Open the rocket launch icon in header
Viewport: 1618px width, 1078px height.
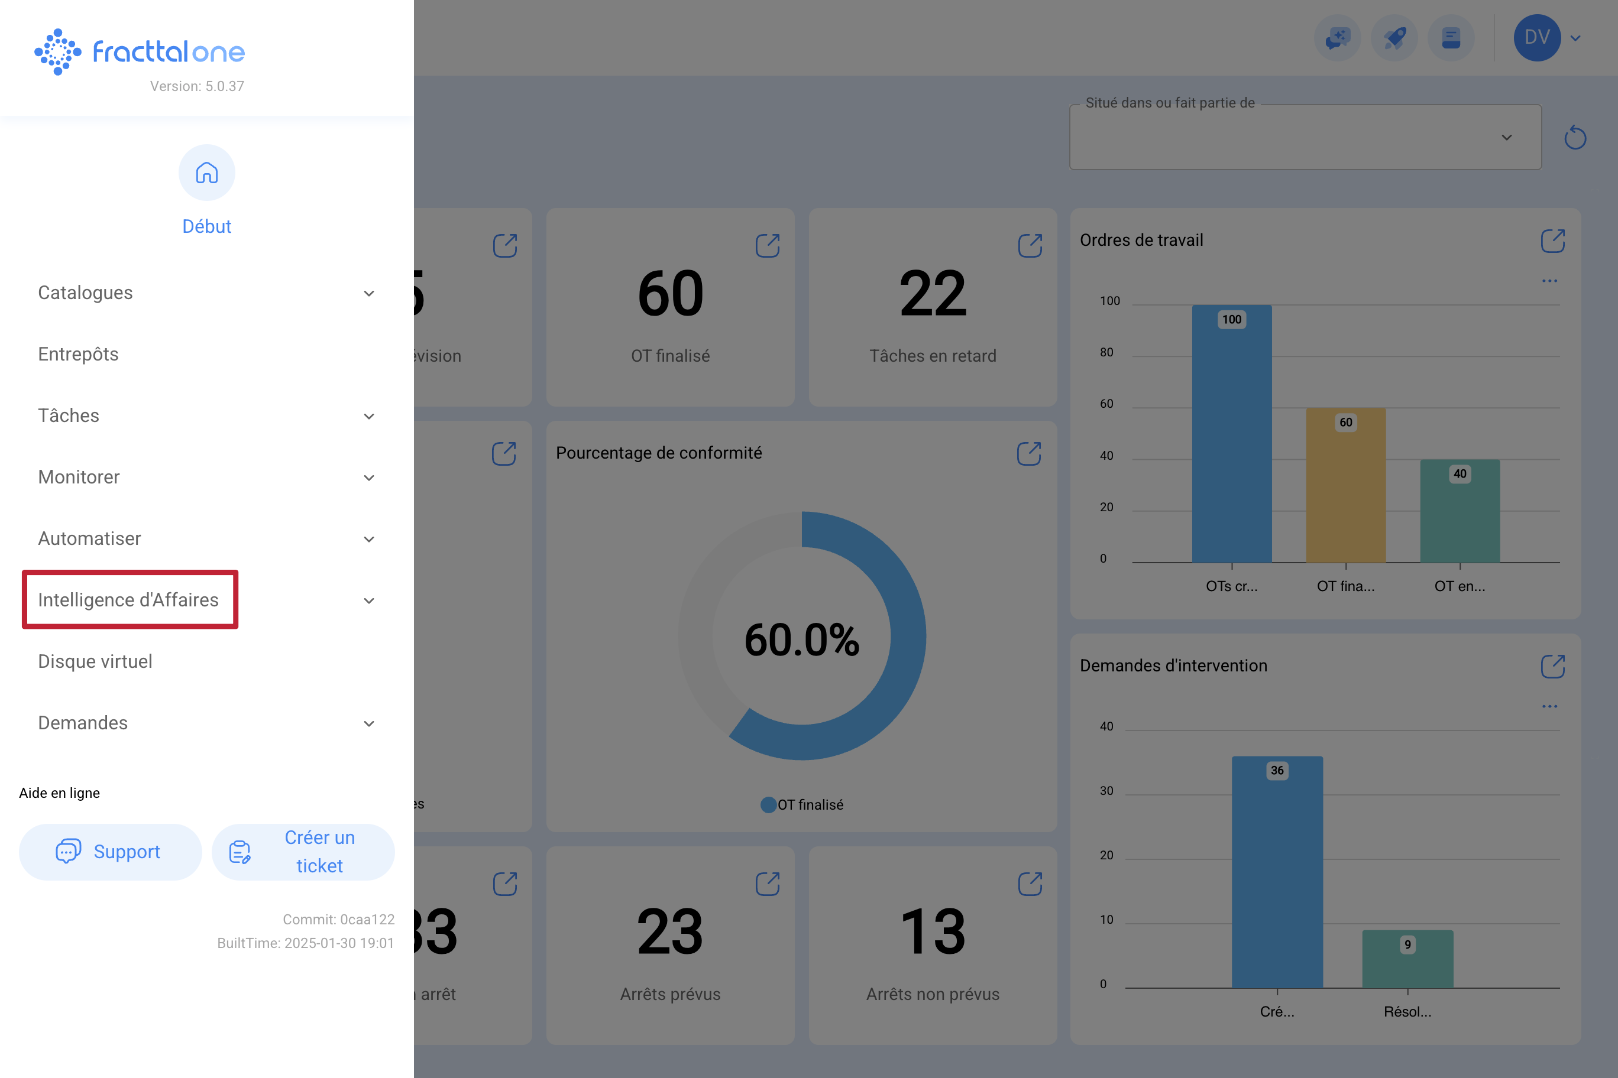(1394, 38)
